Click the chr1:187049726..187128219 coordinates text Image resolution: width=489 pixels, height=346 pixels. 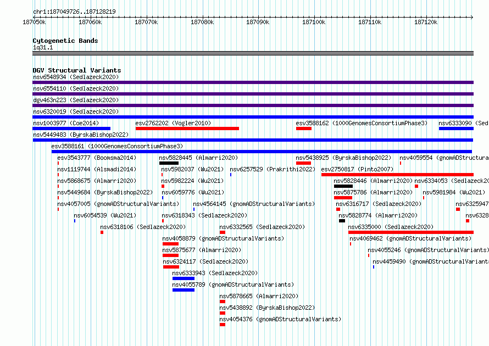click(x=74, y=12)
